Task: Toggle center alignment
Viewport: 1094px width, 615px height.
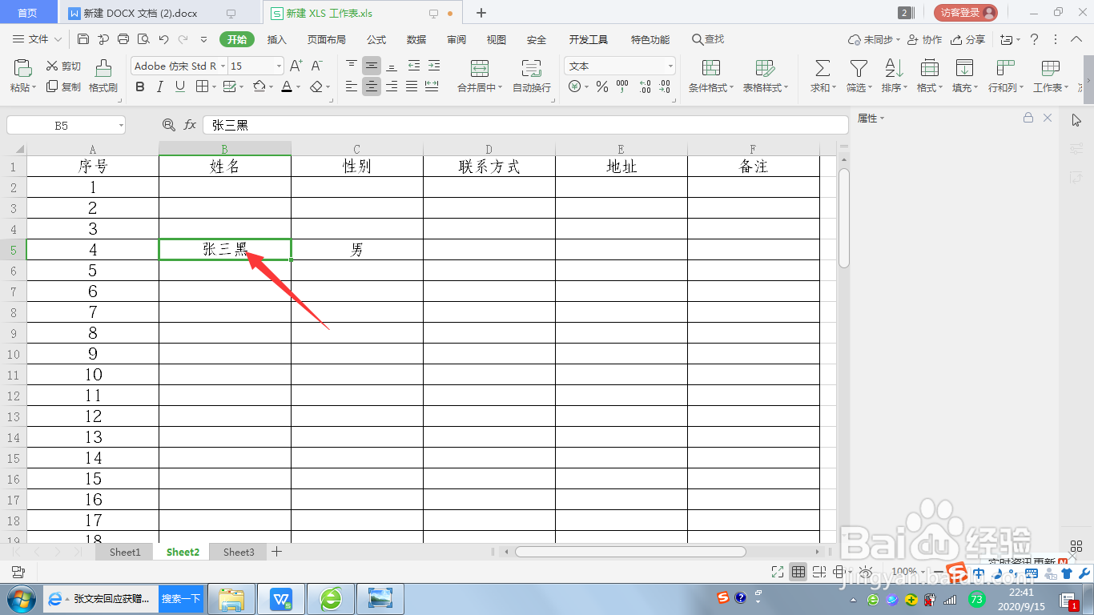Action: (x=371, y=86)
